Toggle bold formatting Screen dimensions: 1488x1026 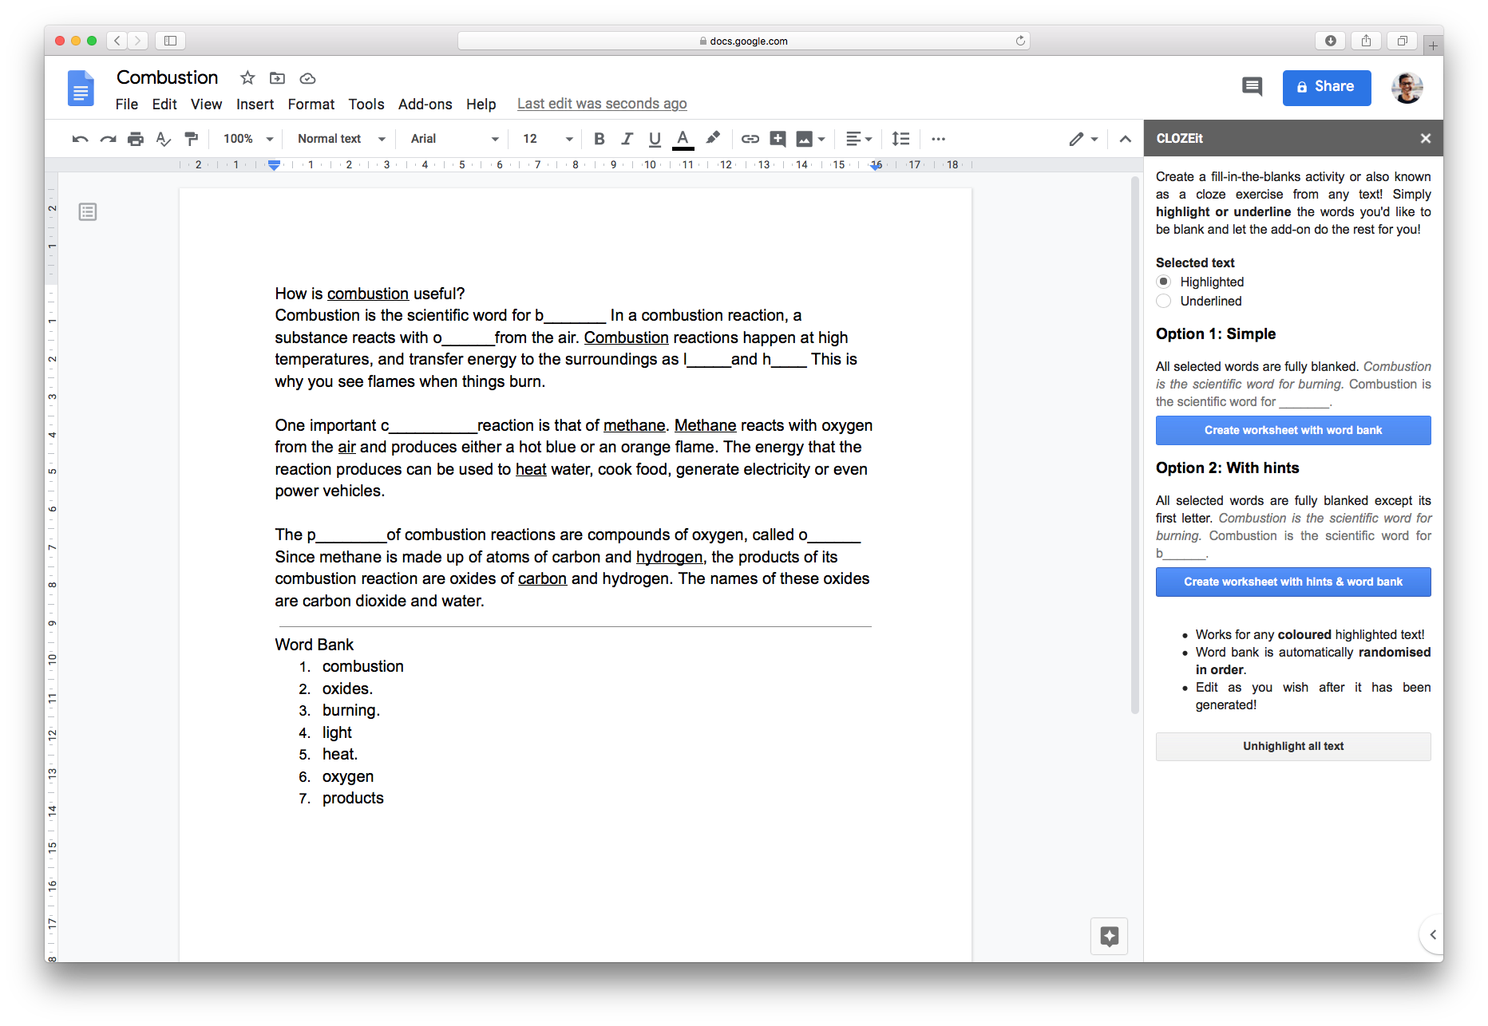click(600, 139)
